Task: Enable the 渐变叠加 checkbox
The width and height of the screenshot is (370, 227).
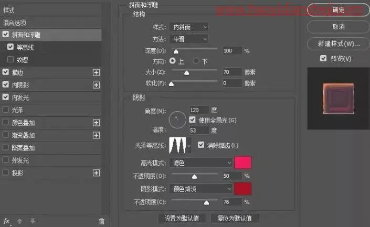Action: pyautogui.click(x=6, y=135)
